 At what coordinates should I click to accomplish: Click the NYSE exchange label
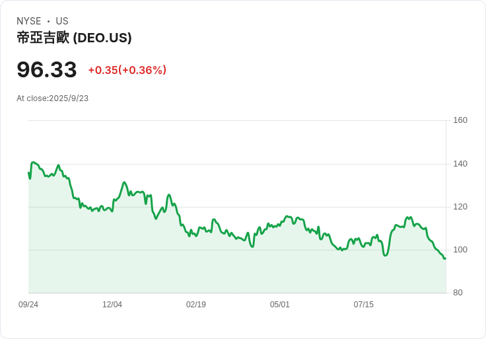(x=29, y=21)
